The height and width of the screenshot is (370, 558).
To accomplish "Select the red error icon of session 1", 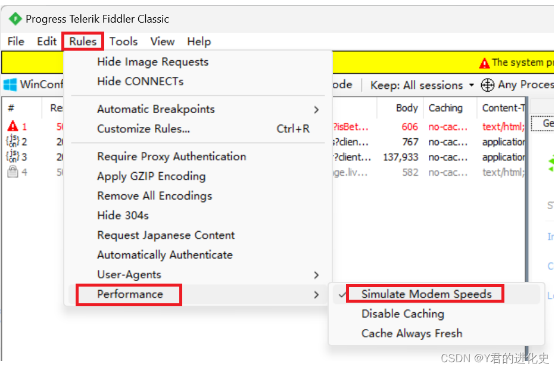I will pos(13,126).
